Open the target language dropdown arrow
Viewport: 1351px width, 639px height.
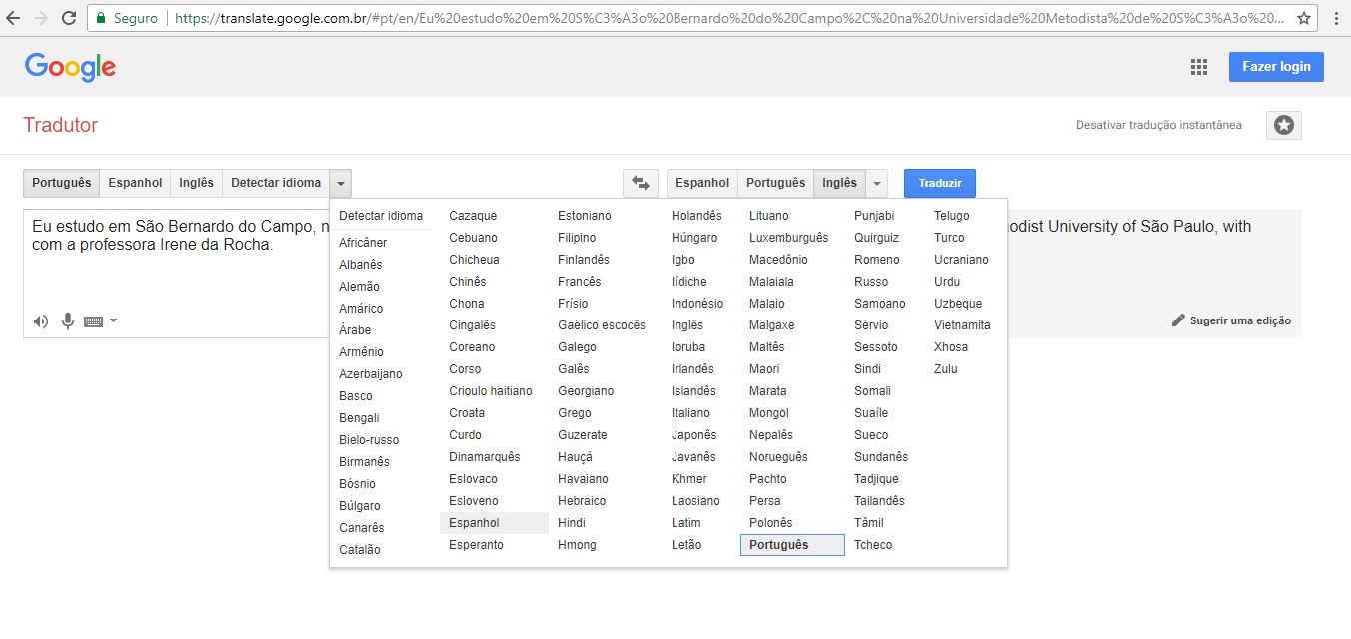876,183
